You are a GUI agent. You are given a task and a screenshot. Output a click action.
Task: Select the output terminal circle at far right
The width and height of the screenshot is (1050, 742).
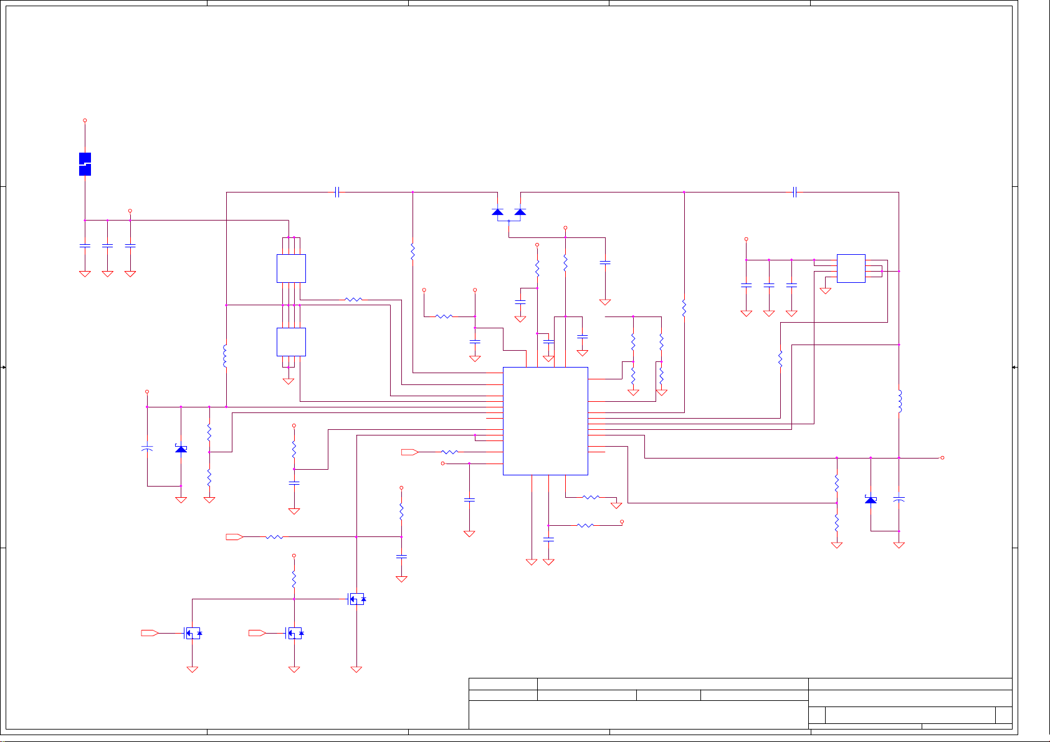coord(942,458)
